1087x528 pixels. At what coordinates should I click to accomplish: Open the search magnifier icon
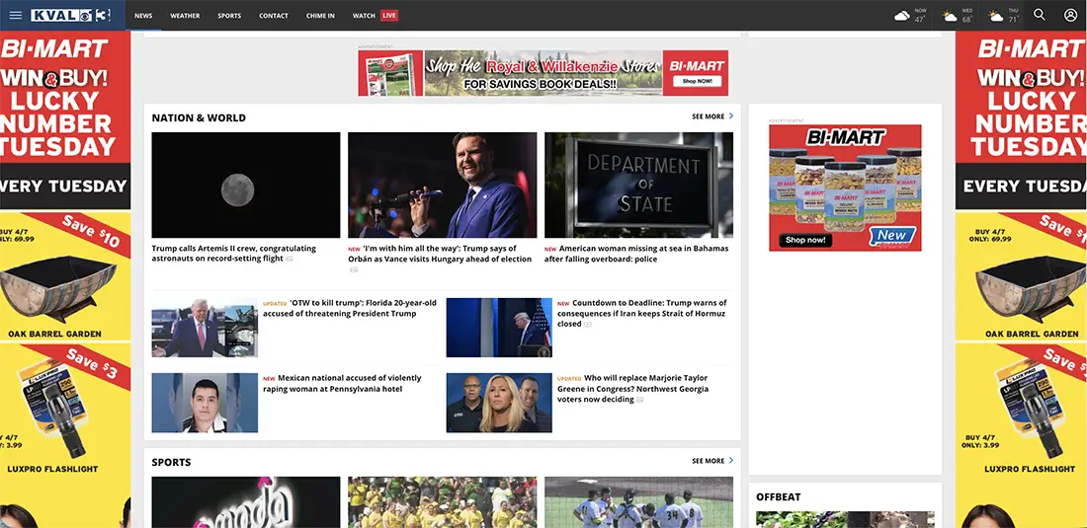pos(1040,15)
